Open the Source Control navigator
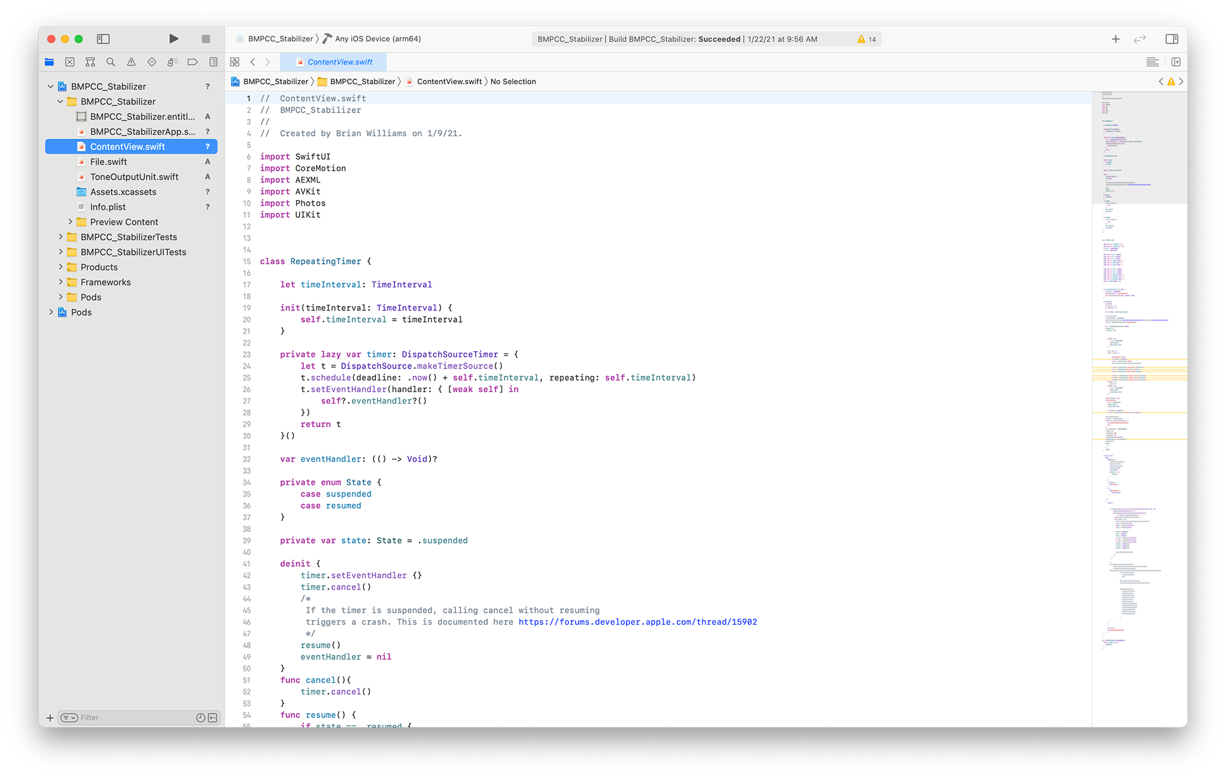The width and height of the screenshot is (1226, 778). 70,62
